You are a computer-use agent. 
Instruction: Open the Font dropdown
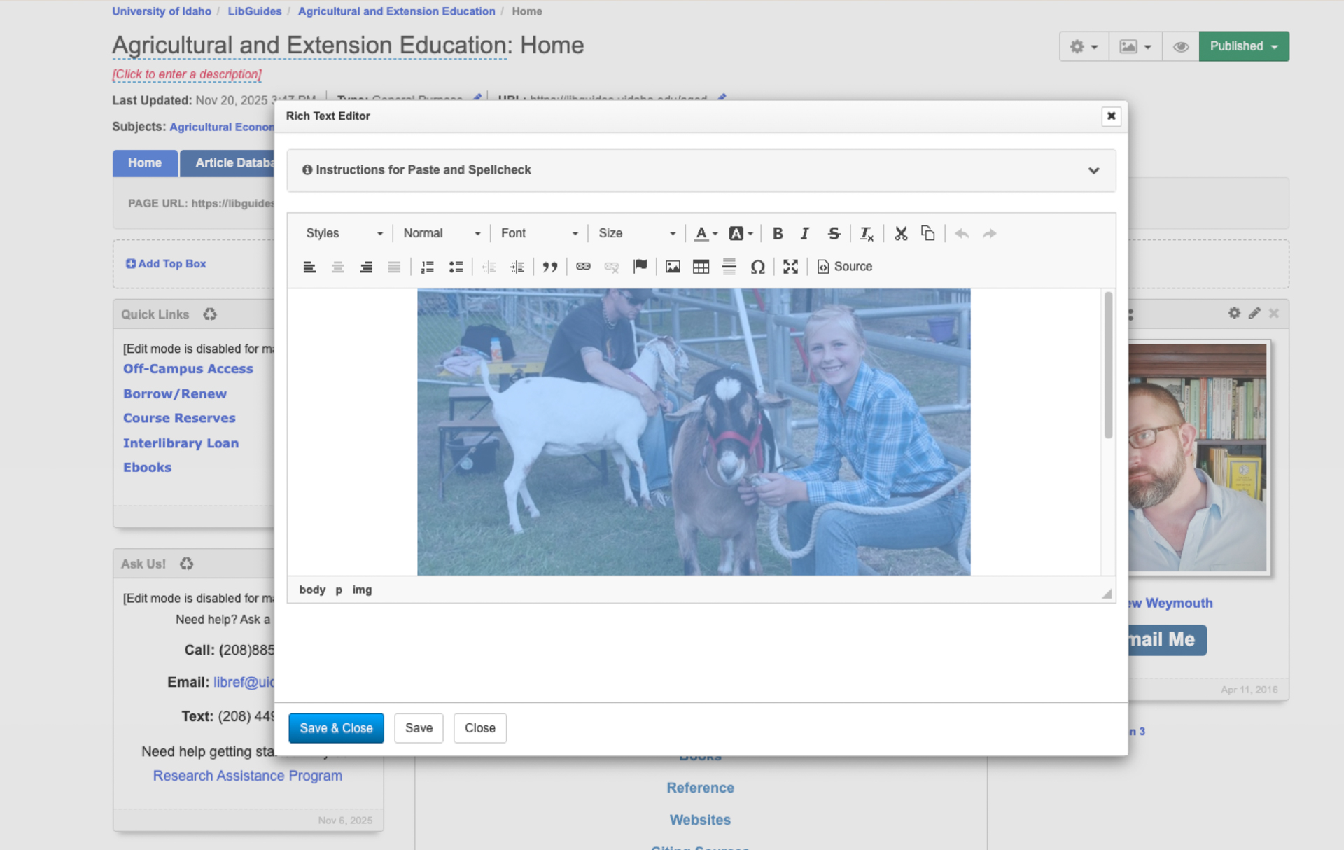pos(539,234)
